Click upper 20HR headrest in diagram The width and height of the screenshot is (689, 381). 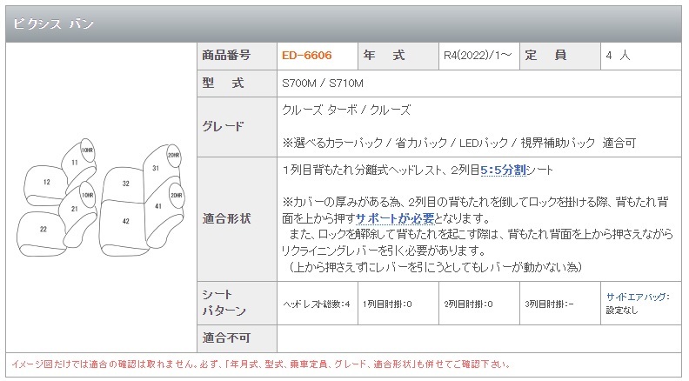click(174, 155)
